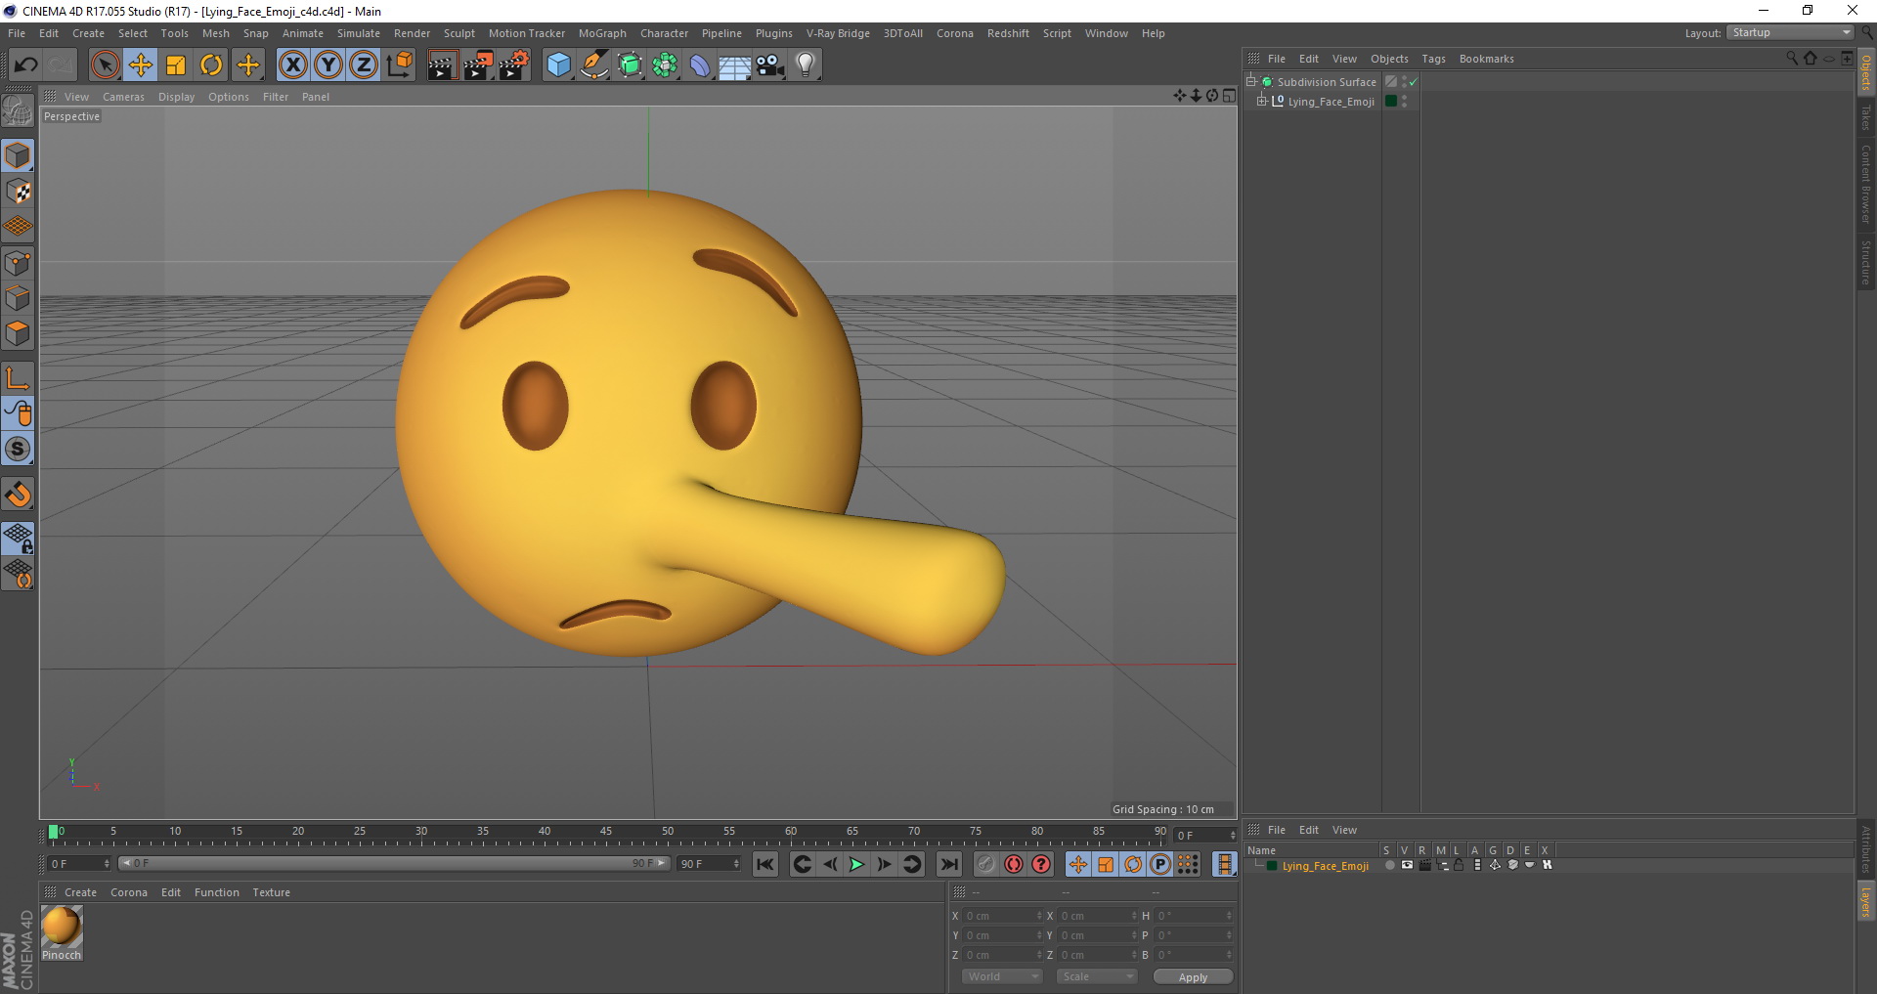Add a Camera object

click(x=770, y=65)
